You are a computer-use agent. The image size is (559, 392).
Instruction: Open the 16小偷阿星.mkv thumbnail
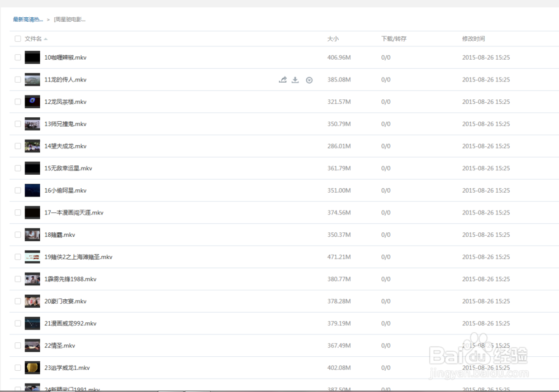[32, 190]
